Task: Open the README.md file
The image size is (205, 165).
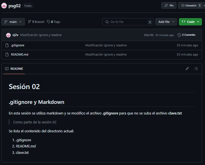Action: pos(20,54)
